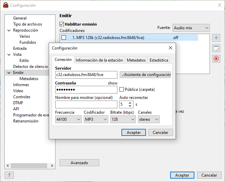Click the add encoder plus icon
This screenshot has height=182, width=225.
tap(216, 38)
